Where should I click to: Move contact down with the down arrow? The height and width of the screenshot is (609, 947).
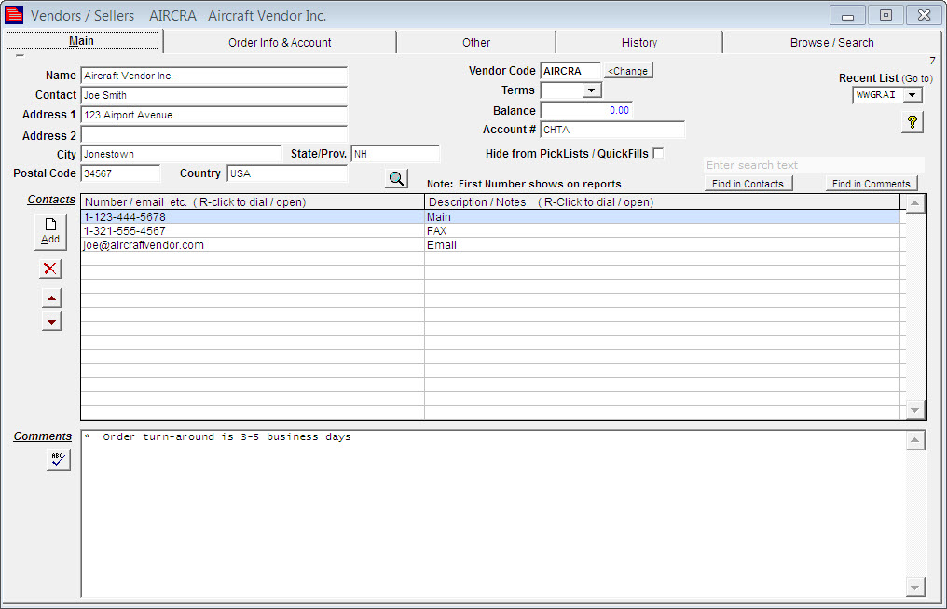51,321
